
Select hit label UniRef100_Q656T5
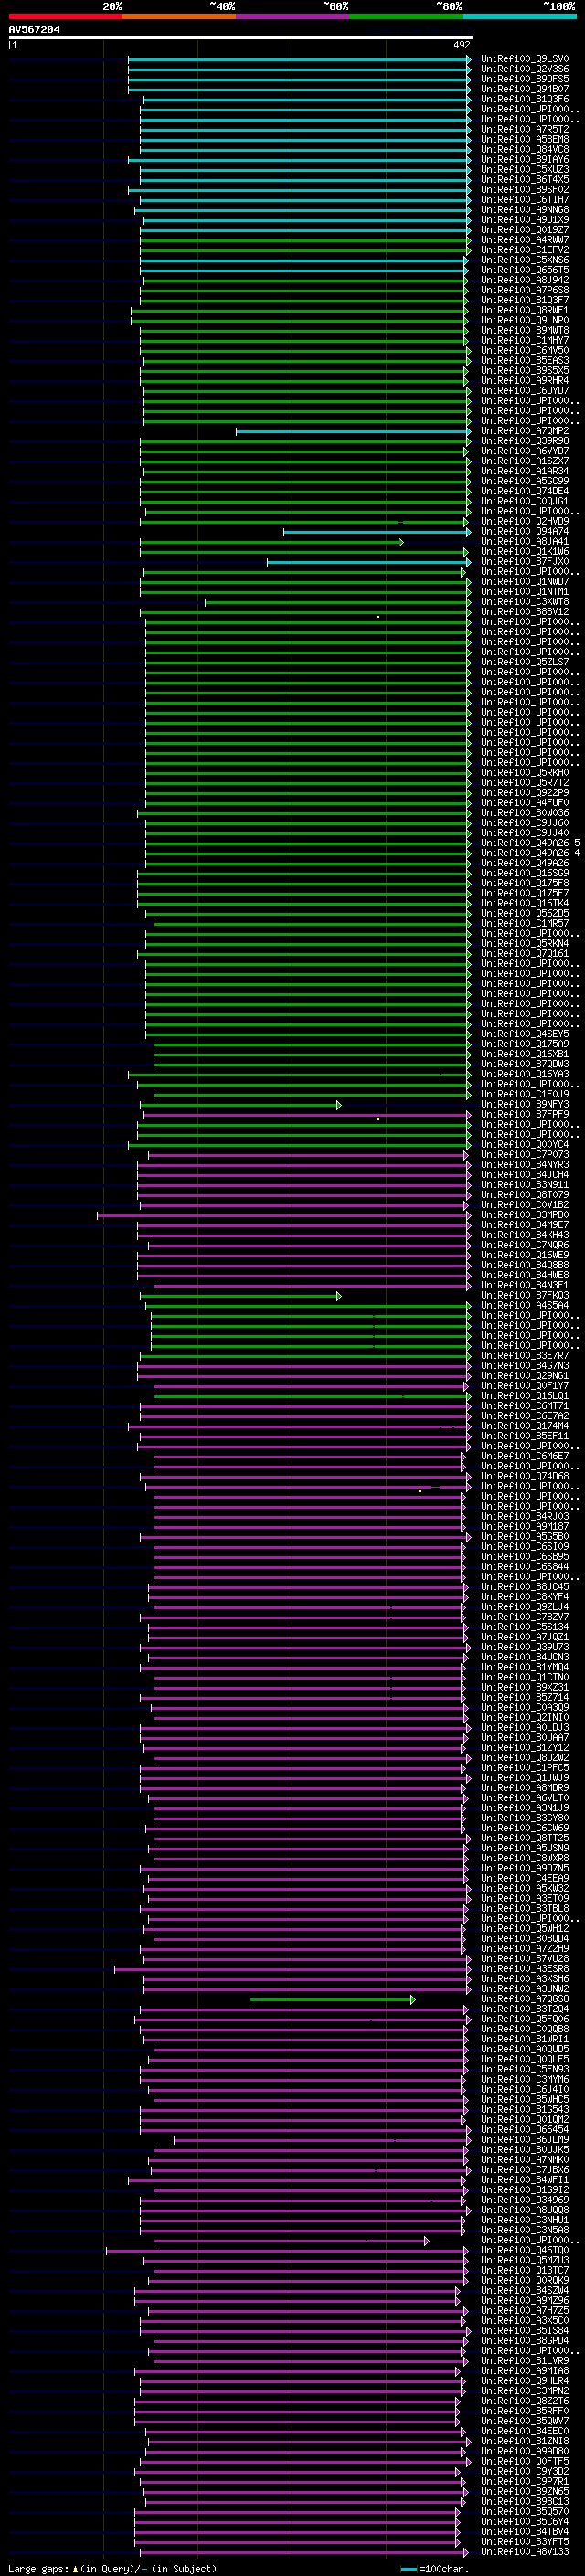[525, 270]
